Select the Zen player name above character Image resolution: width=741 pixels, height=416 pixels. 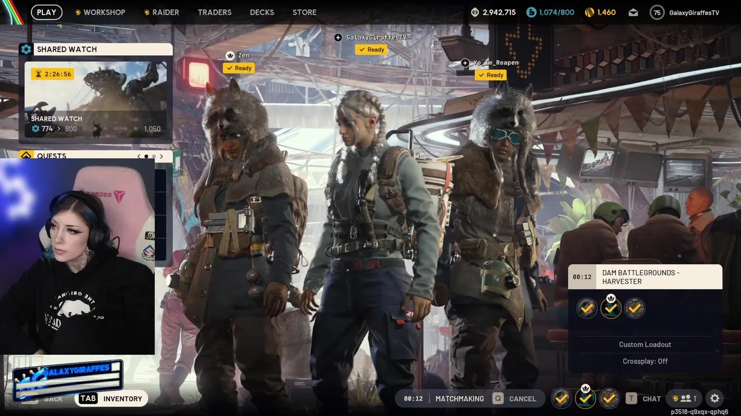tap(244, 55)
